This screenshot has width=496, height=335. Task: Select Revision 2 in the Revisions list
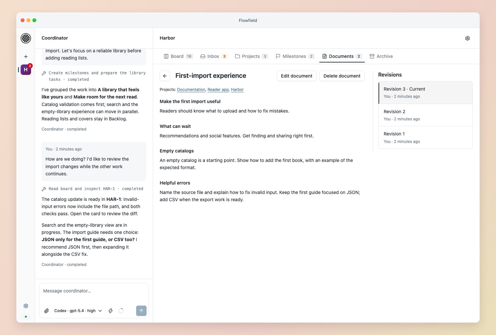pyautogui.click(x=425, y=115)
